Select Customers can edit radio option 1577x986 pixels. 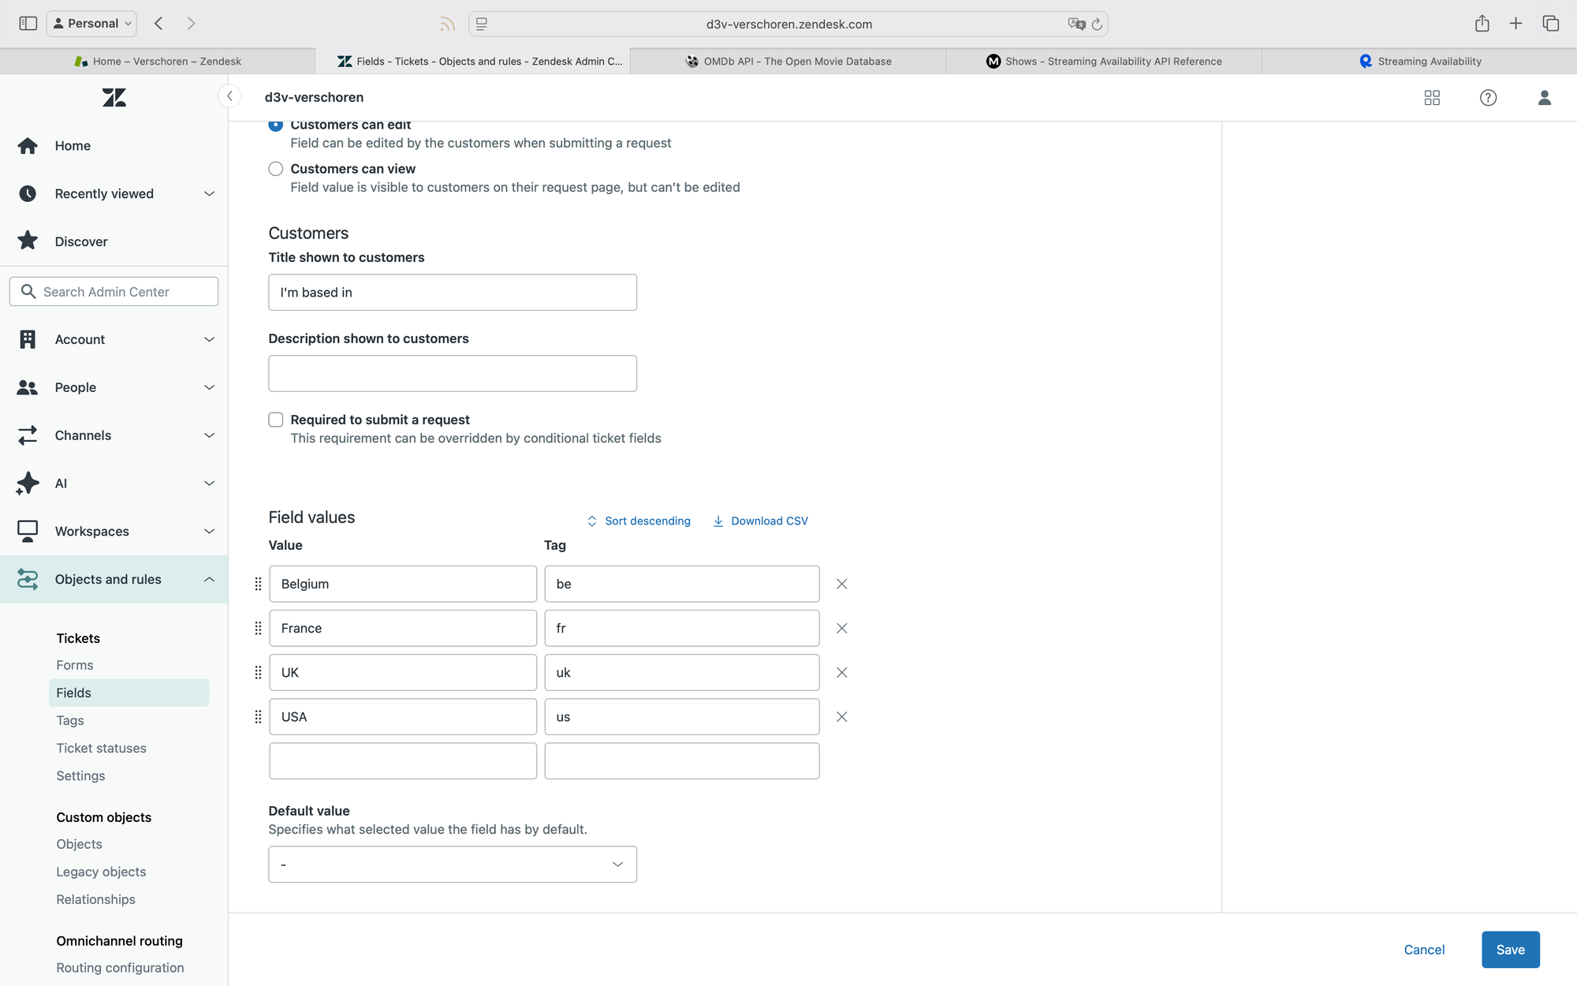276,125
